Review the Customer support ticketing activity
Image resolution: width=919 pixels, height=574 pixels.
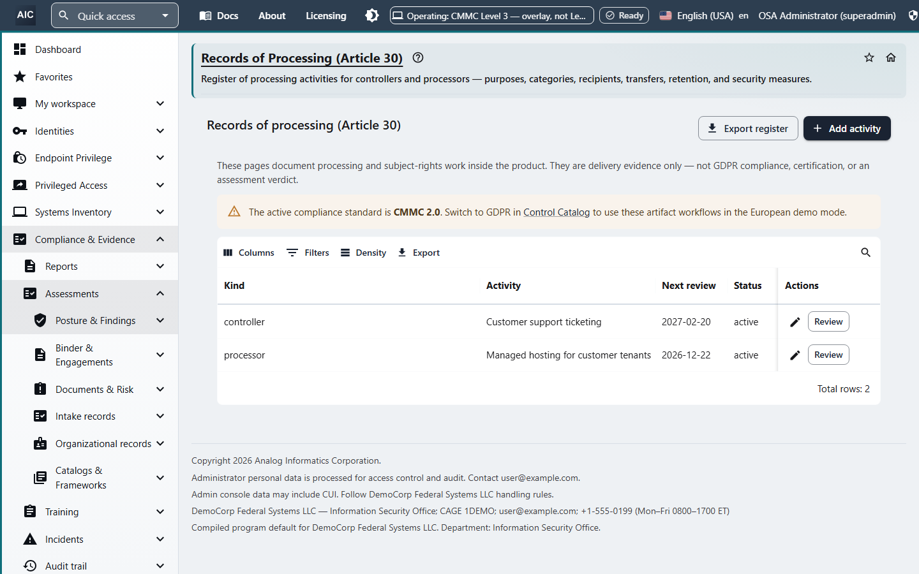click(x=828, y=321)
